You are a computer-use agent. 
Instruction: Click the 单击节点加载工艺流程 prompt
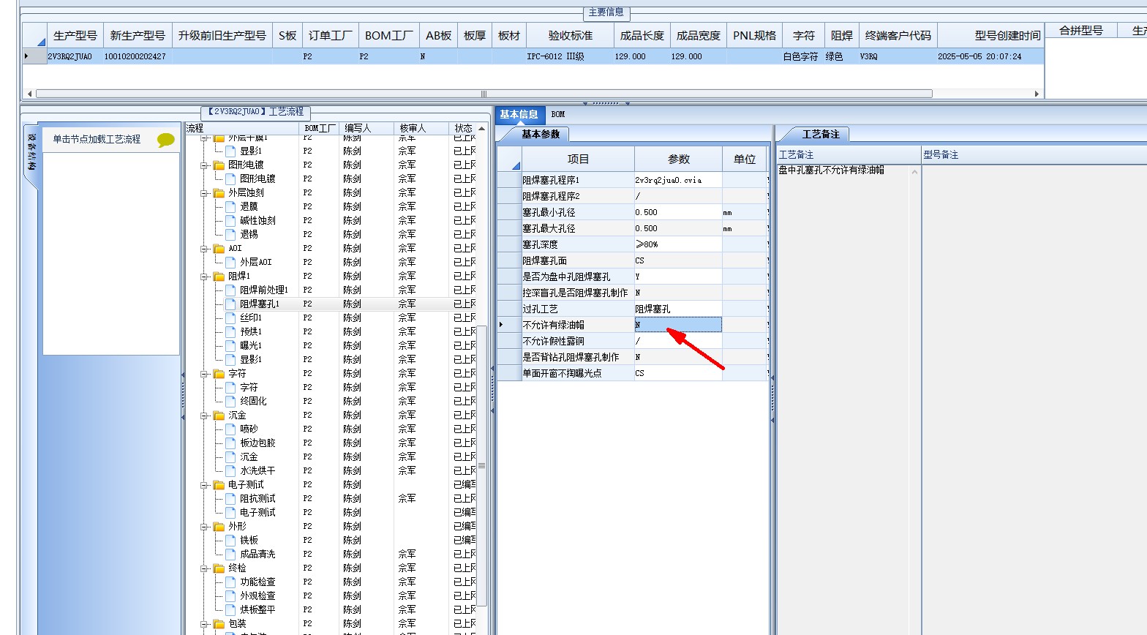(x=97, y=140)
